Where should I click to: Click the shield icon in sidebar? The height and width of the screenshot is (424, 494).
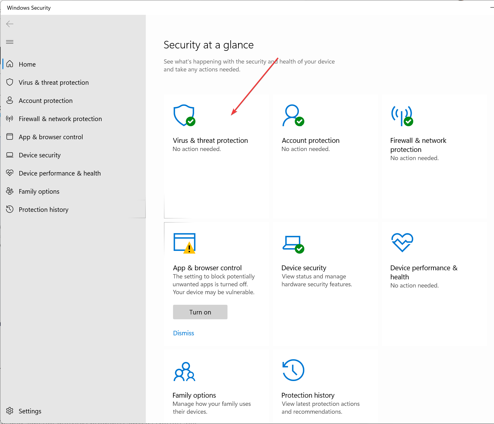tap(10, 82)
